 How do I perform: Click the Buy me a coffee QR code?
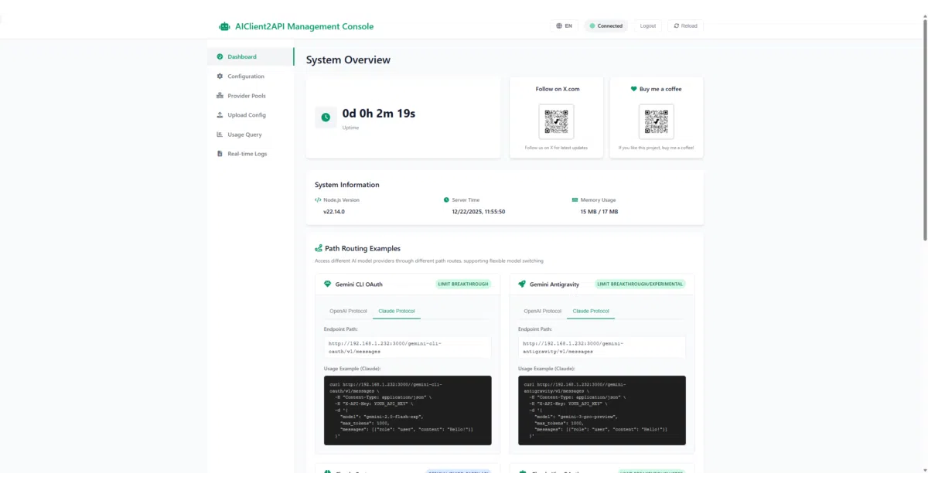tap(657, 121)
